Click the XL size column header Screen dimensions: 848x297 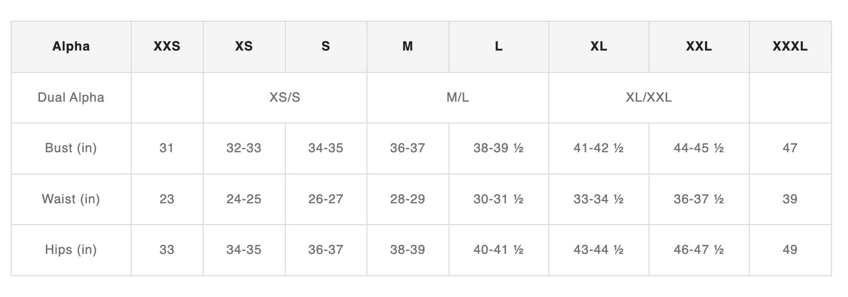(x=599, y=47)
